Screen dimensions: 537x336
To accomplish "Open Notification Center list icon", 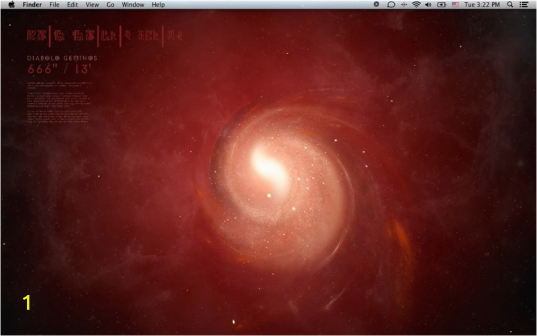I will point(524,4).
